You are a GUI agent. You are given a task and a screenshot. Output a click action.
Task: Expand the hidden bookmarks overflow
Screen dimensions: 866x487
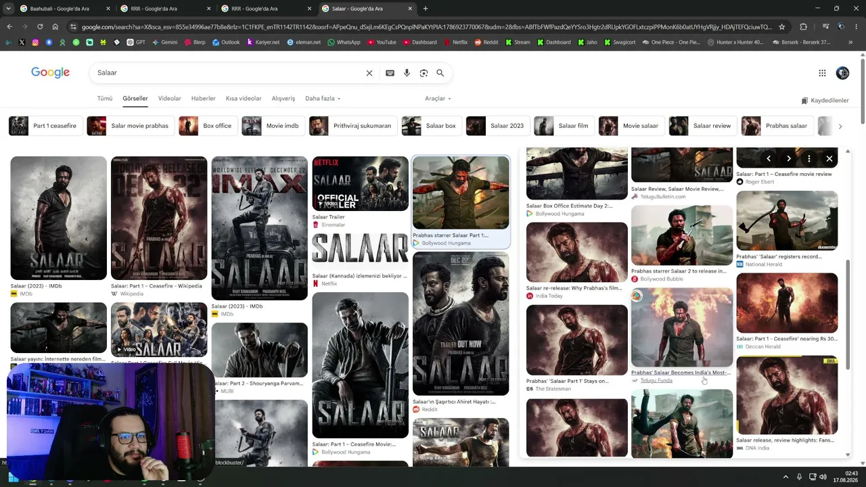(851, 42)
